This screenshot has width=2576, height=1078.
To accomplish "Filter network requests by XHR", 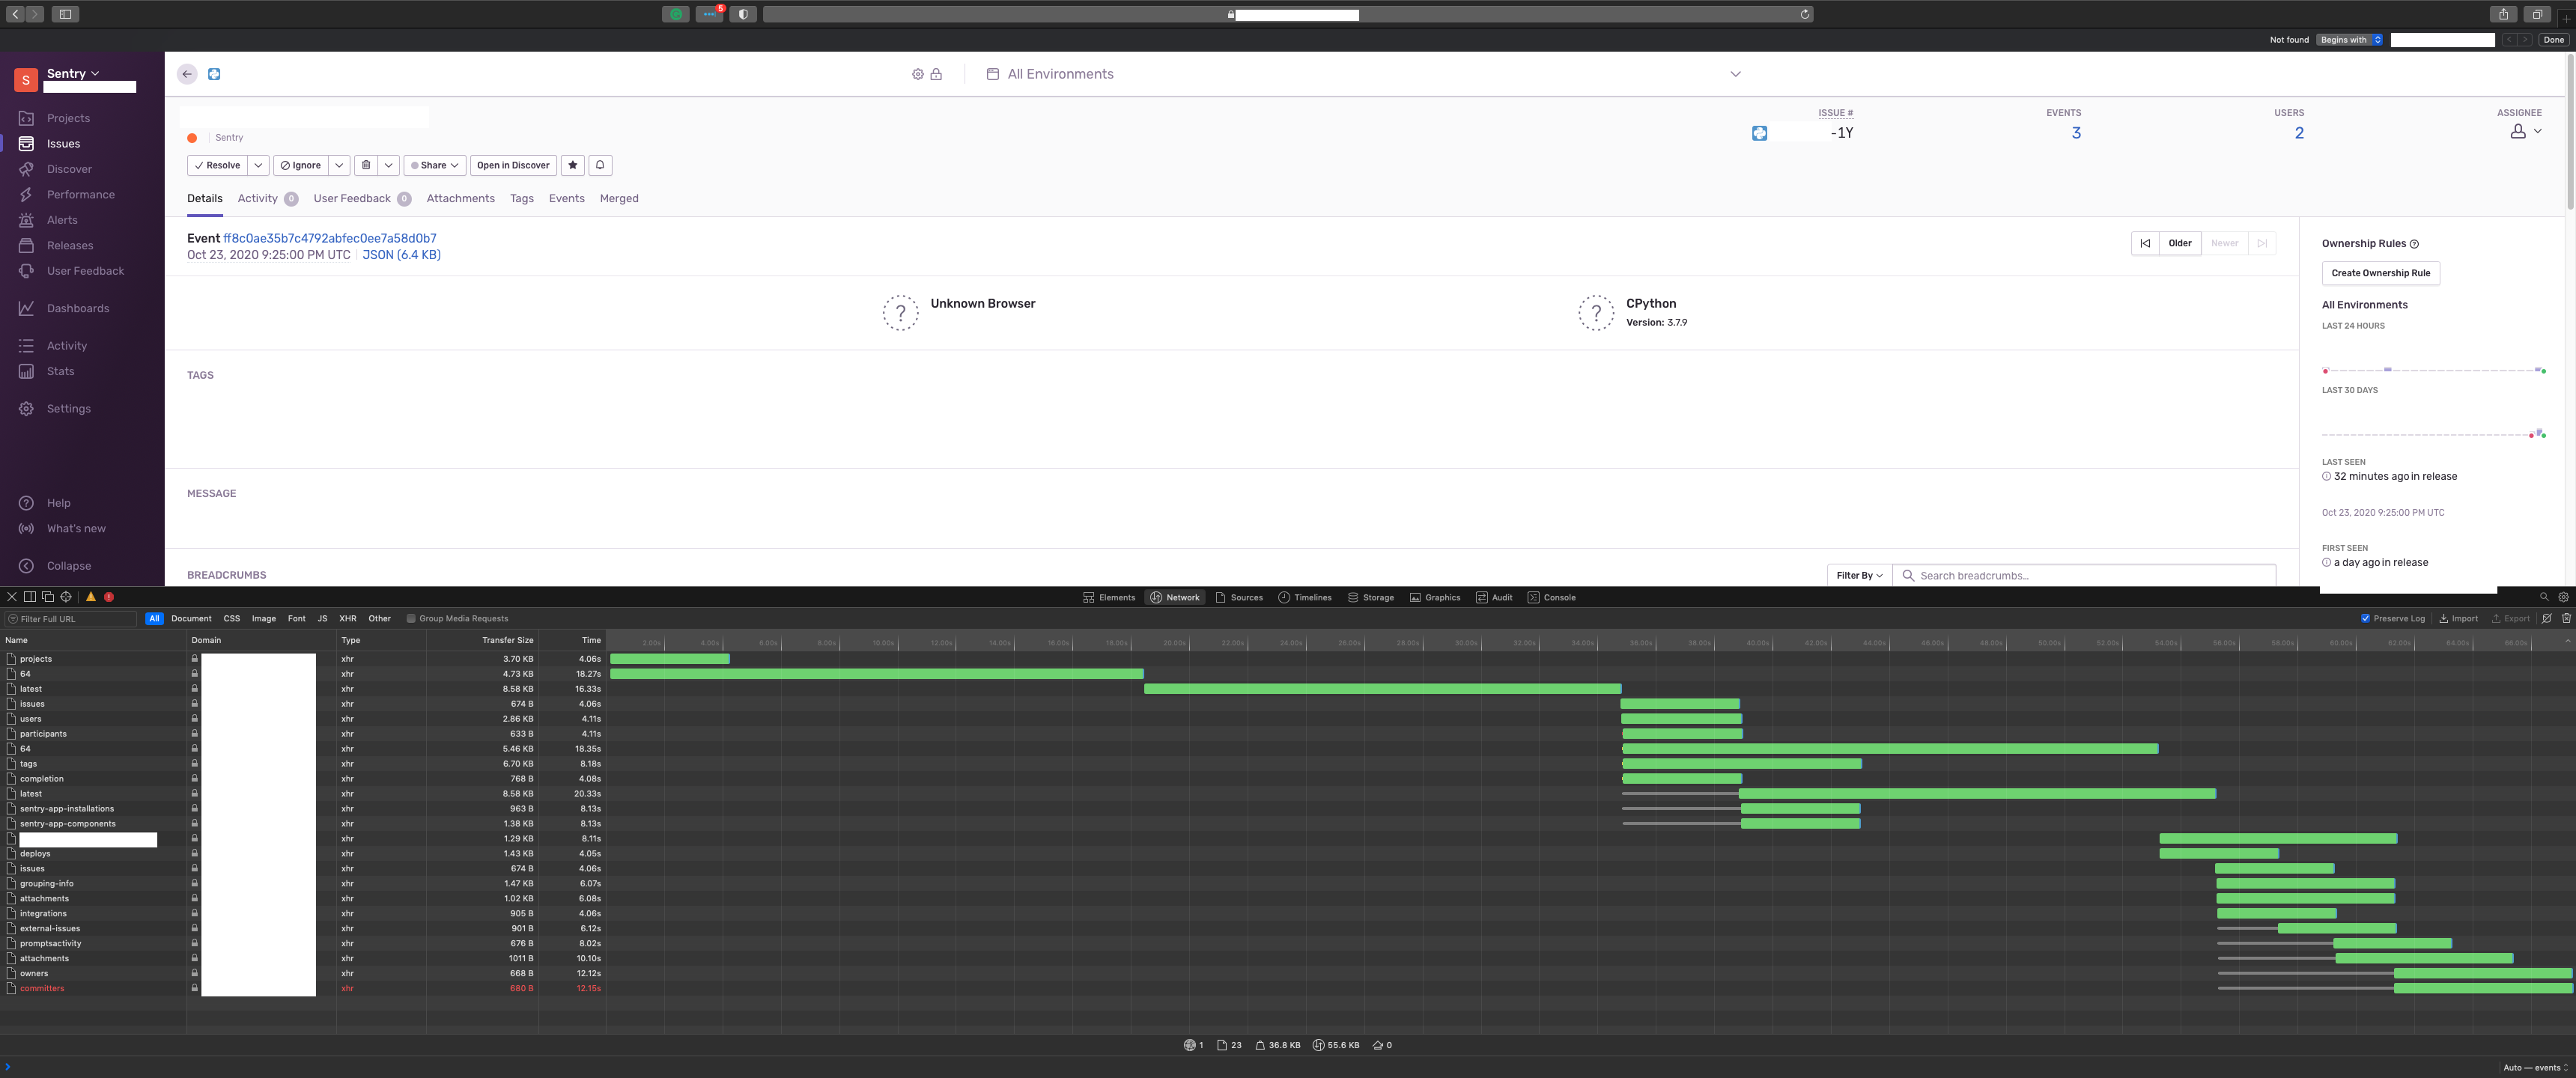I will point(348,618).
